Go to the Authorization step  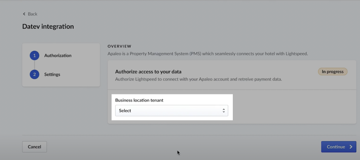coord(58,56)
